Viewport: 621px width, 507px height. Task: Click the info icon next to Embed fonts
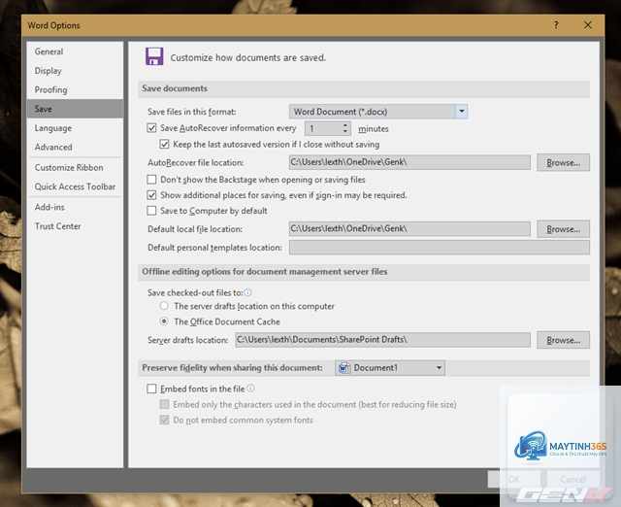[x=250, y=389]
